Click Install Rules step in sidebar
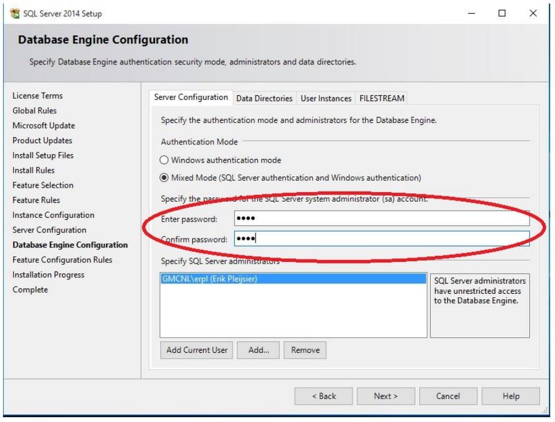555x422 pixels. pyautogui.click(x=34, y=170)
